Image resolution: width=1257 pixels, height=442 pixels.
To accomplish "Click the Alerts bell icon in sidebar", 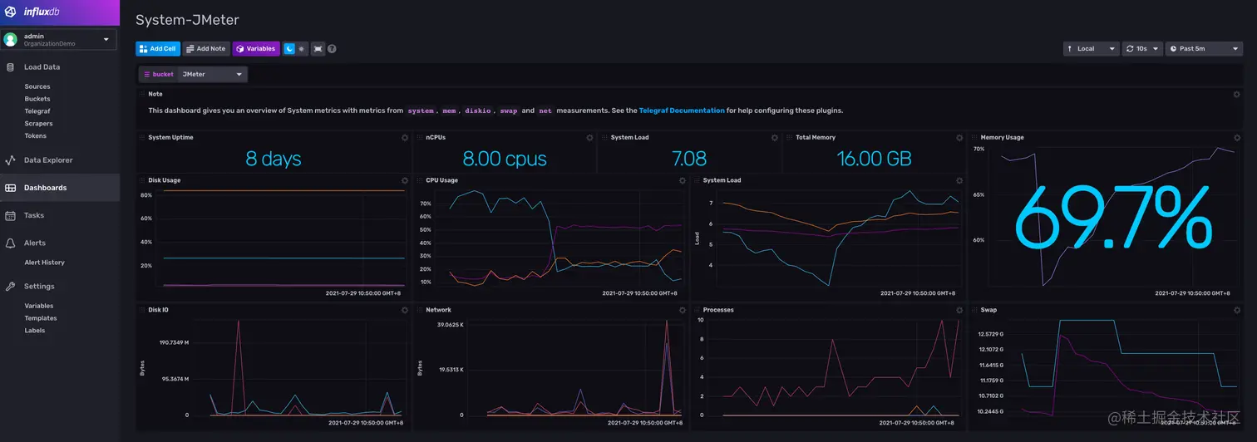I will pyautogui.click(x=10, y=243).
